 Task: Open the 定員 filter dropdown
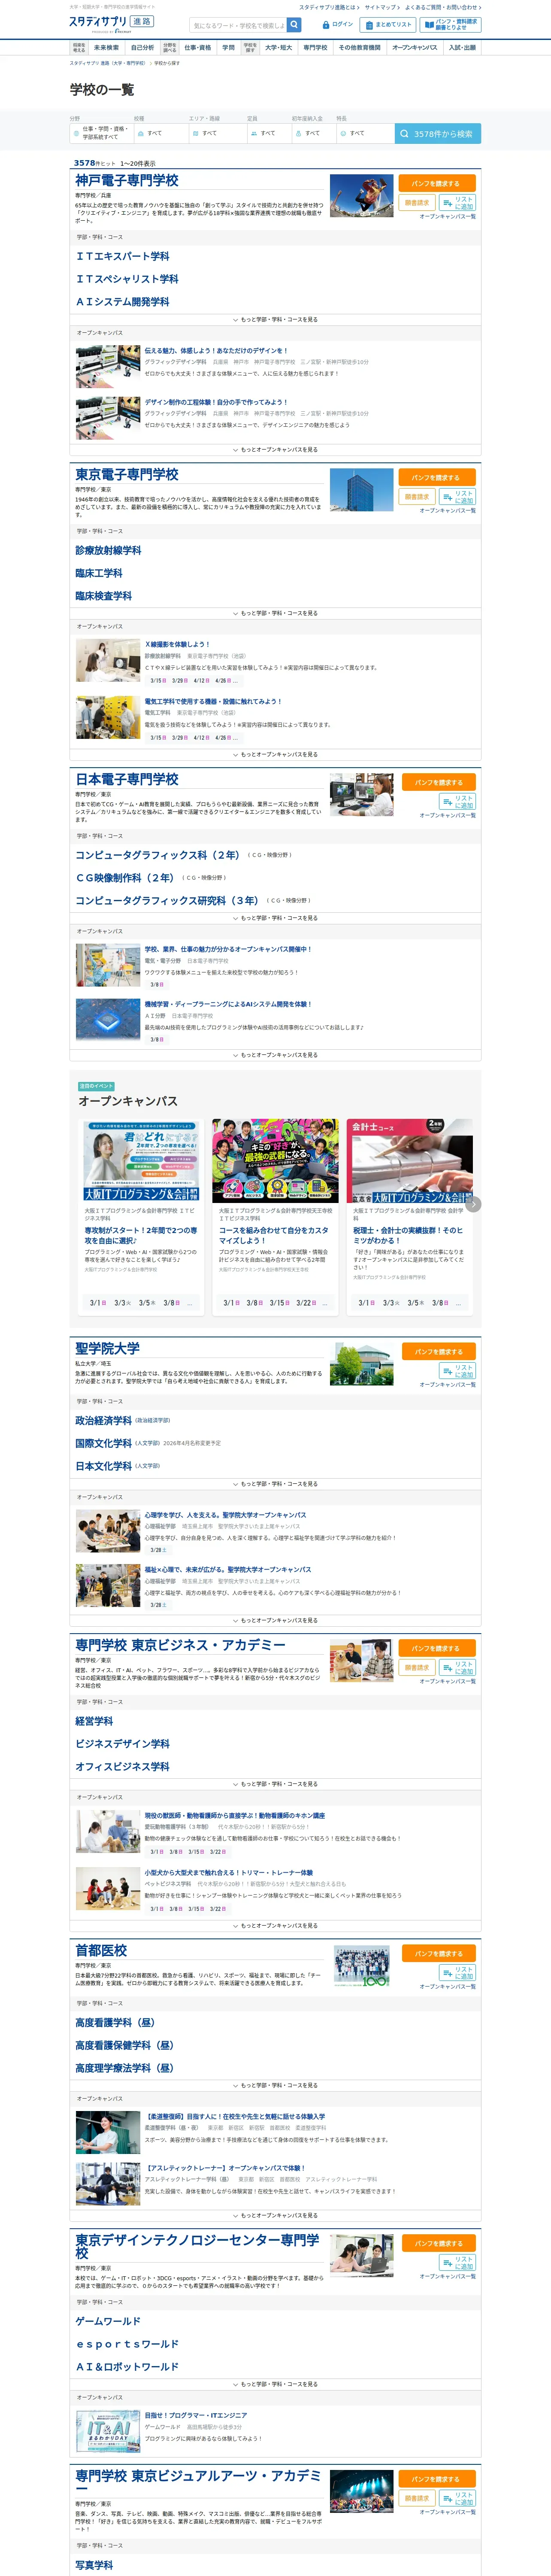tap(268, 133)
